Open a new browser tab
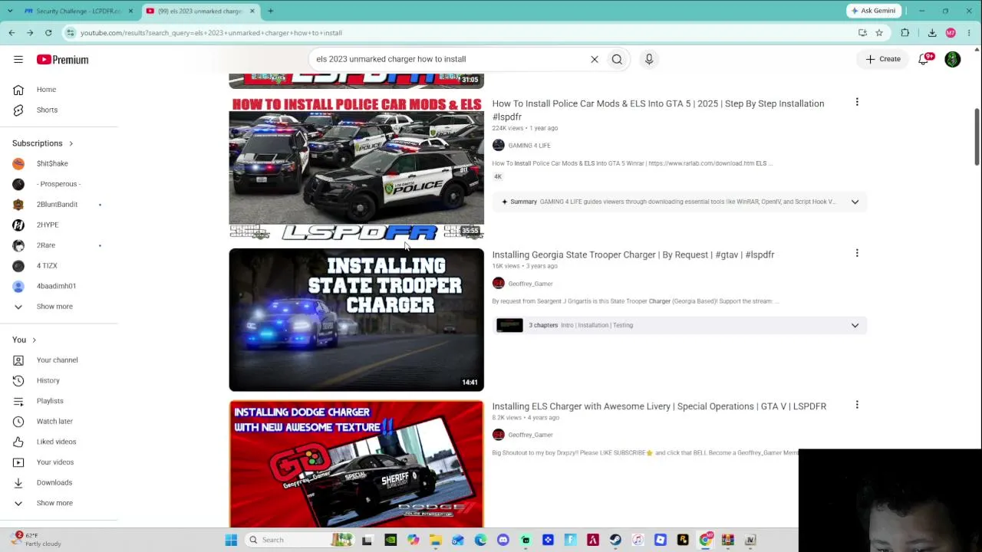Screen dimensions: 982x552 (x=270, y=11)
